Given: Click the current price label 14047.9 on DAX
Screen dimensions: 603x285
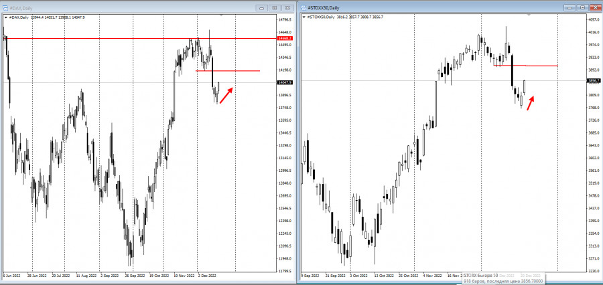Looking at the screenshot, I should click(285, 82).
